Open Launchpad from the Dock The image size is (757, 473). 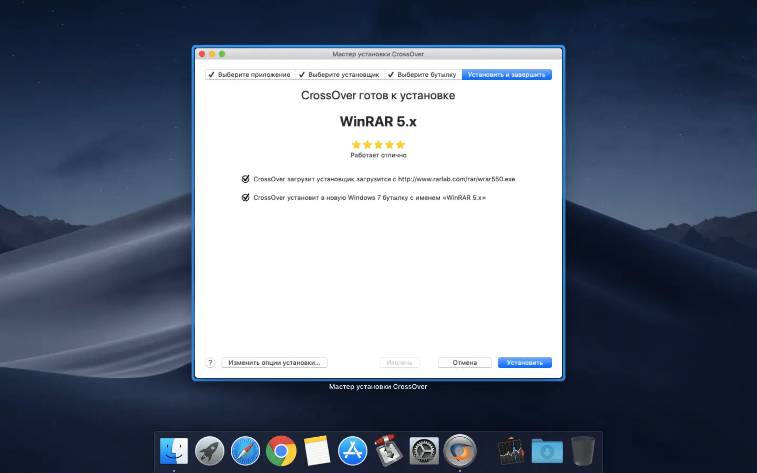pyautogui.click(x=210, y=450)
